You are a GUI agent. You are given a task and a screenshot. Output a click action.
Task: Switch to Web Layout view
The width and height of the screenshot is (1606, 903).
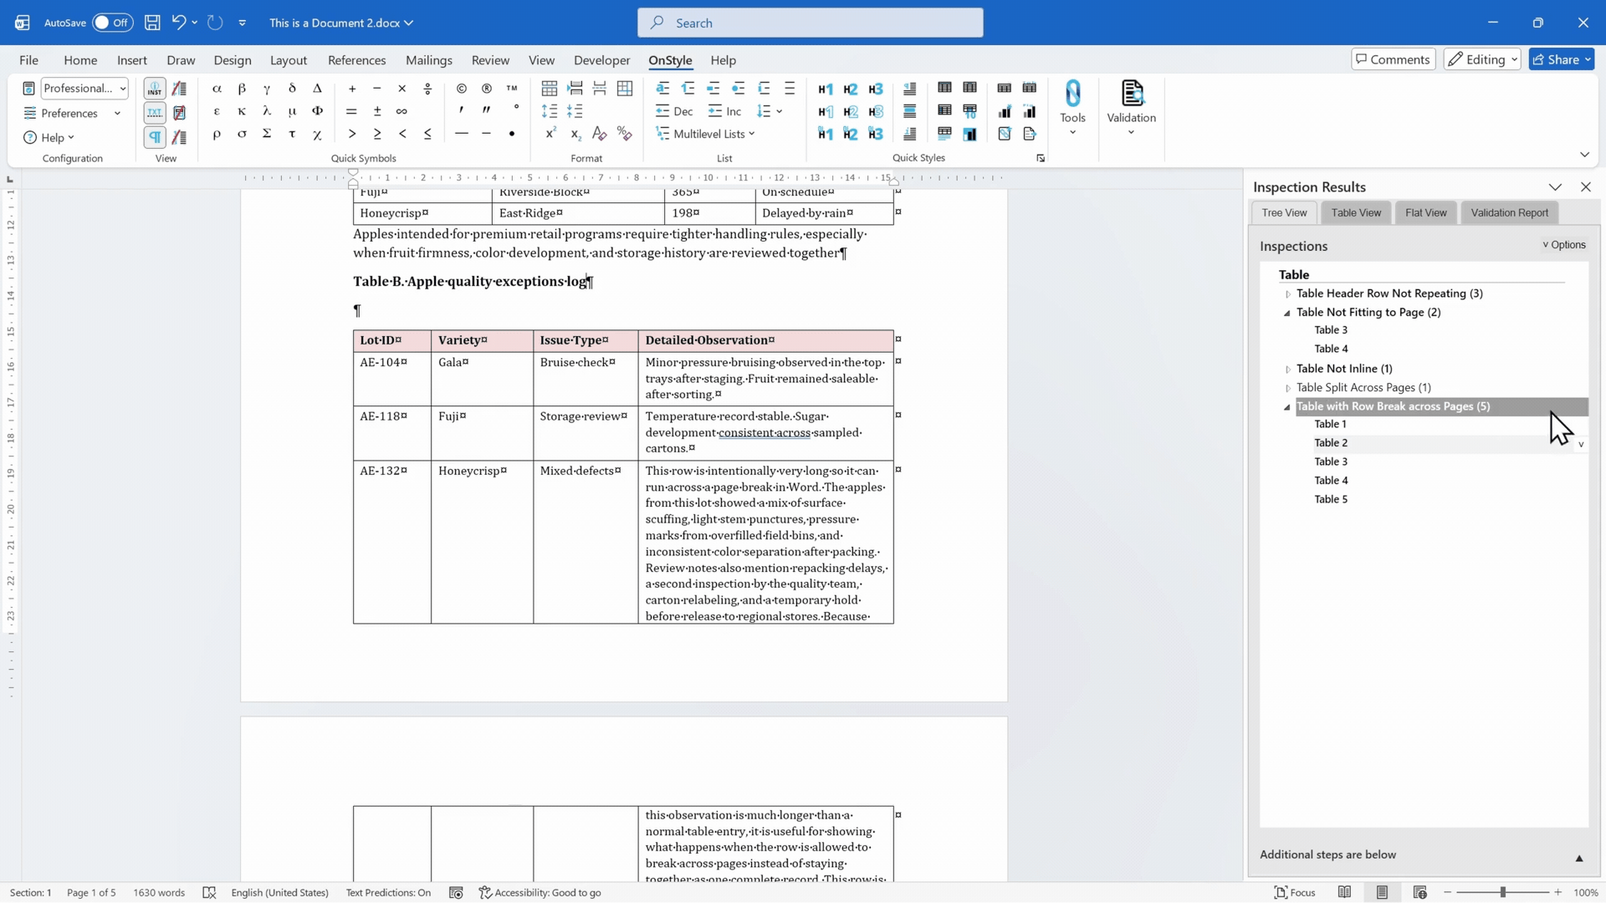pyautogui.click(x=1419, y=892)
